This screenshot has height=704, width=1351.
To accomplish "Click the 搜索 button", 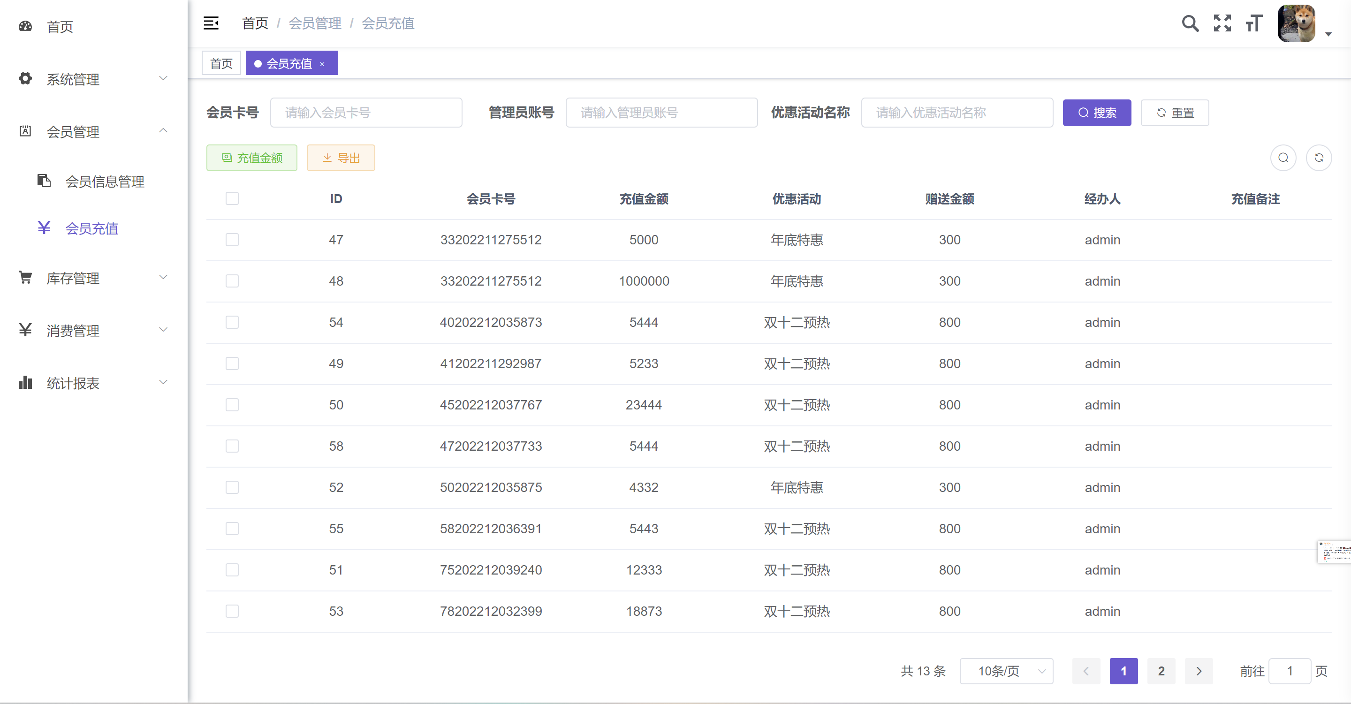I will 1097,113.
